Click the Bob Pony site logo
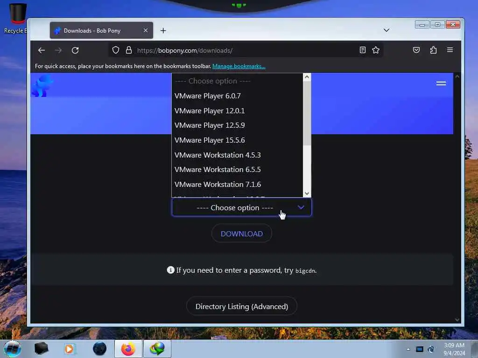This screenshot has height=358, width=478. [42, 86]
